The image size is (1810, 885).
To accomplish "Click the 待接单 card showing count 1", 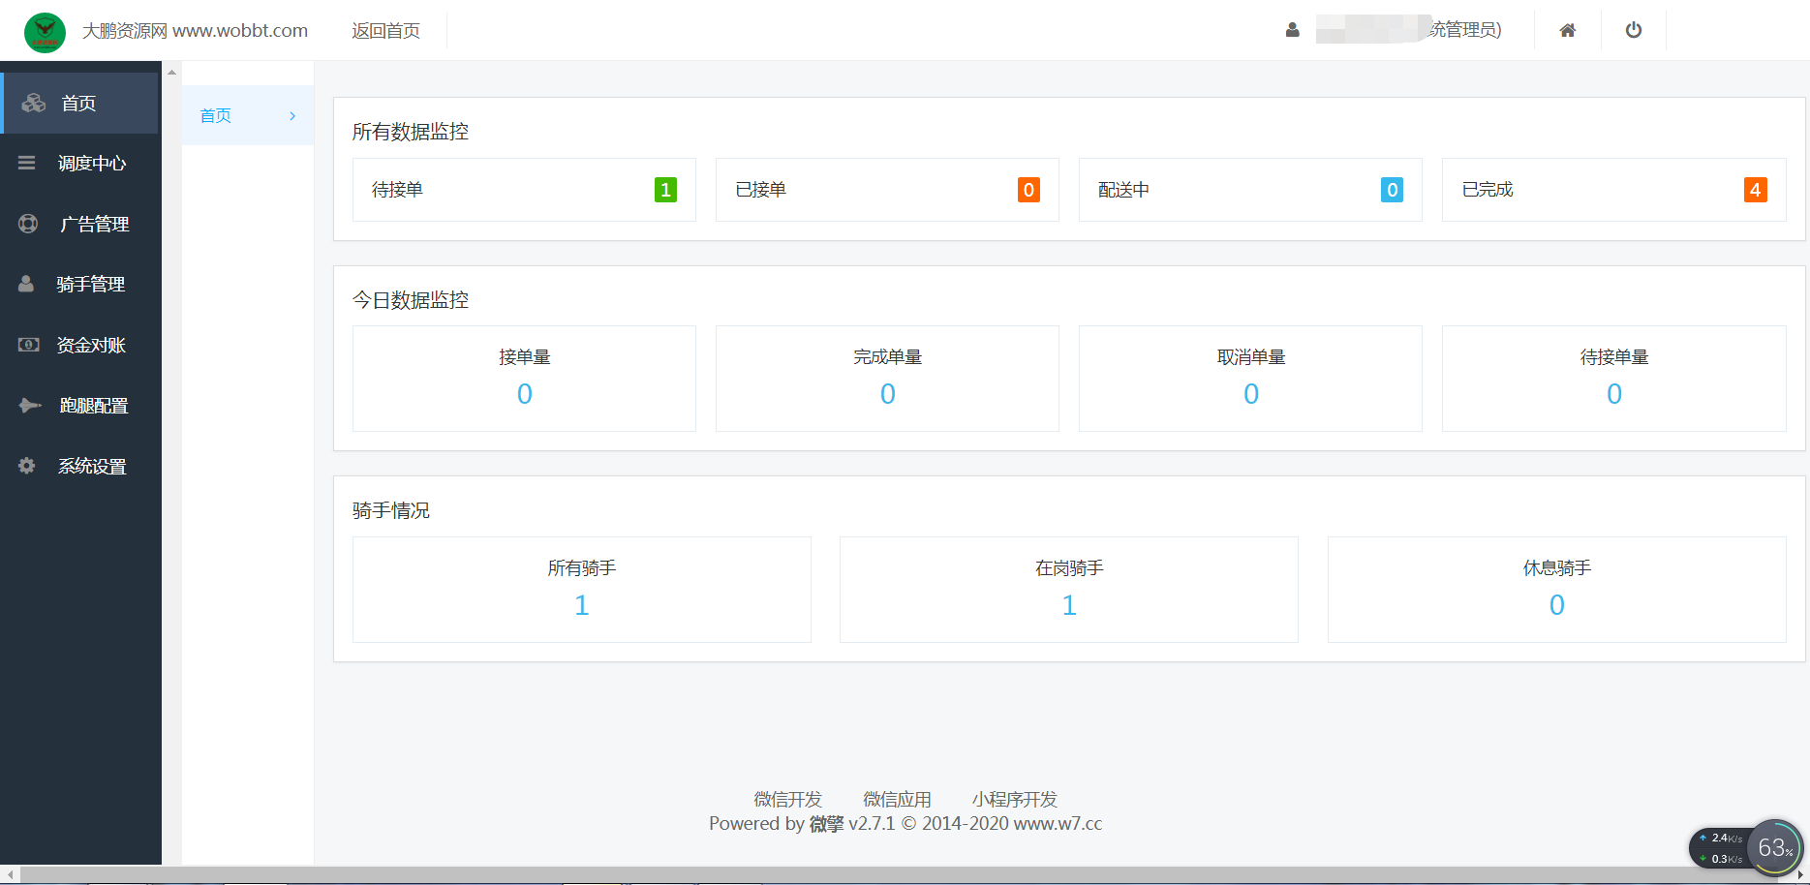I will pos(524,190).
